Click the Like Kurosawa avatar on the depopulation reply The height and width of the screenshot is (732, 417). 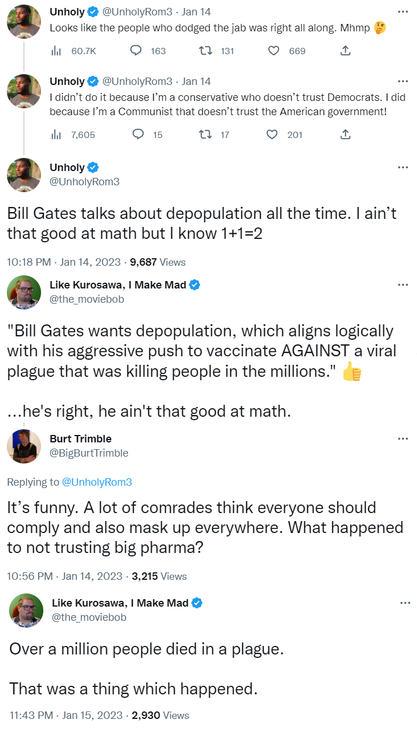[24, 292]
